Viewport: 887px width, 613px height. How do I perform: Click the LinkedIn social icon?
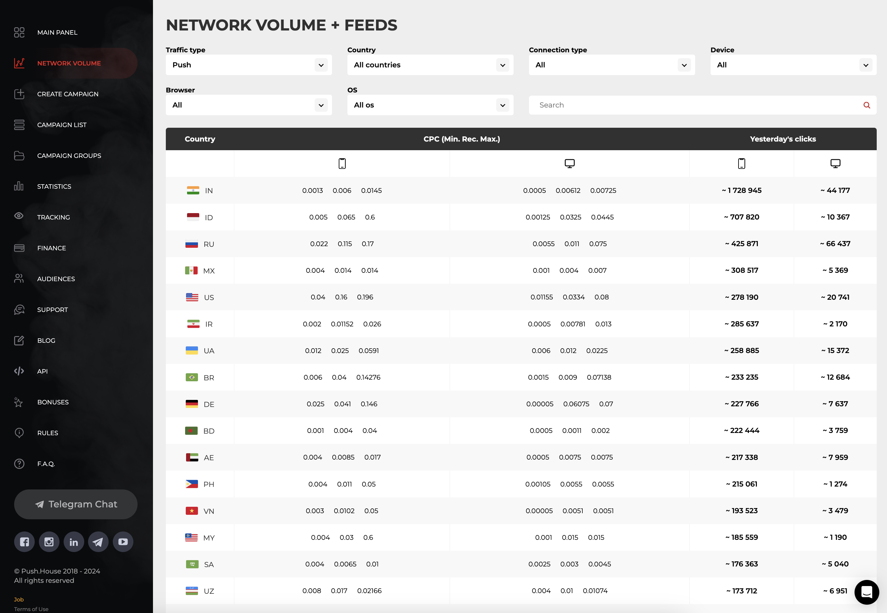tap(74, 541)
